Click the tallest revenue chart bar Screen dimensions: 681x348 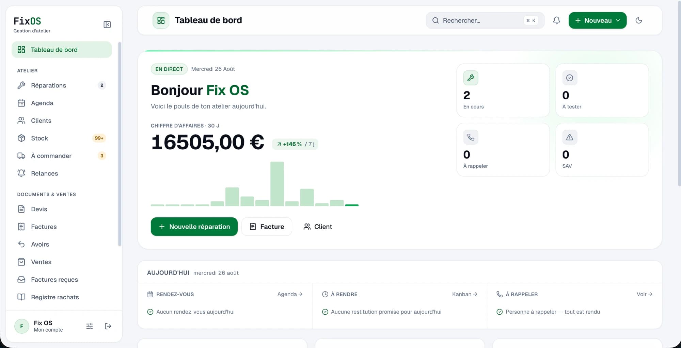click(x=277, y=184)
